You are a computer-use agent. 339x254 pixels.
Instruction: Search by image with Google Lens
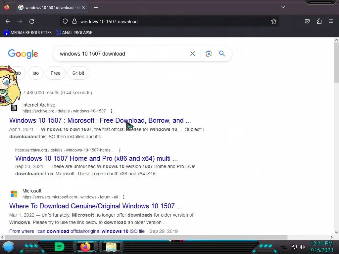click(x=209, y=54)
